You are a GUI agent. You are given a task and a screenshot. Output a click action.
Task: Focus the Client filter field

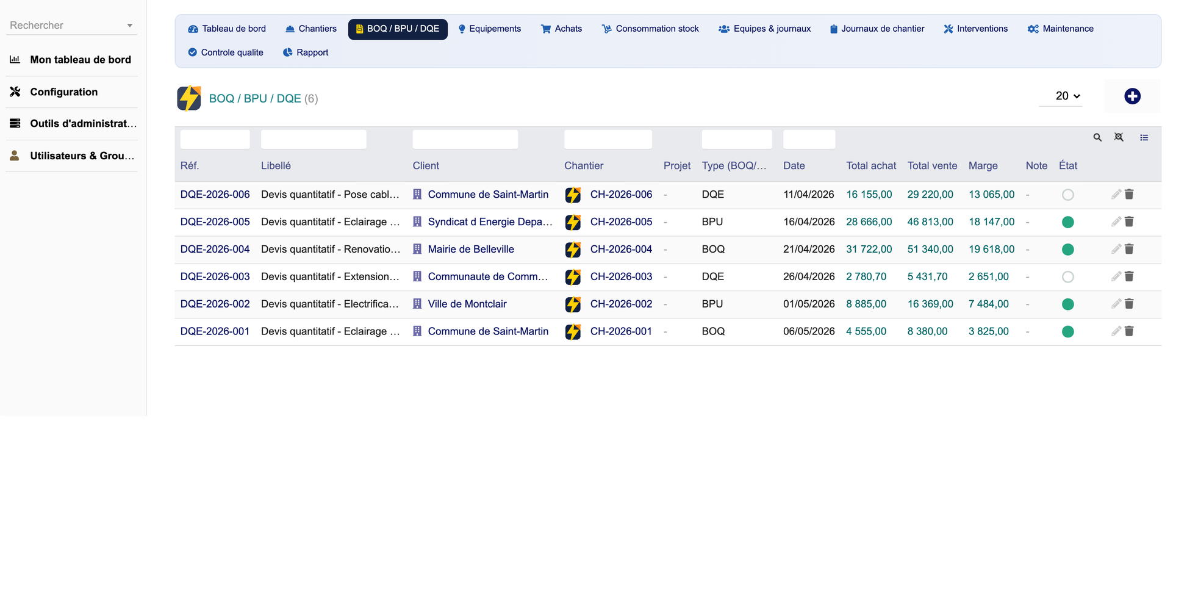(465, 139)
